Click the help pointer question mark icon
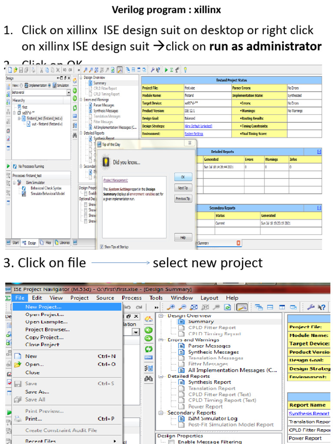Screen dimensions: 333x444 tap(322, 307)
